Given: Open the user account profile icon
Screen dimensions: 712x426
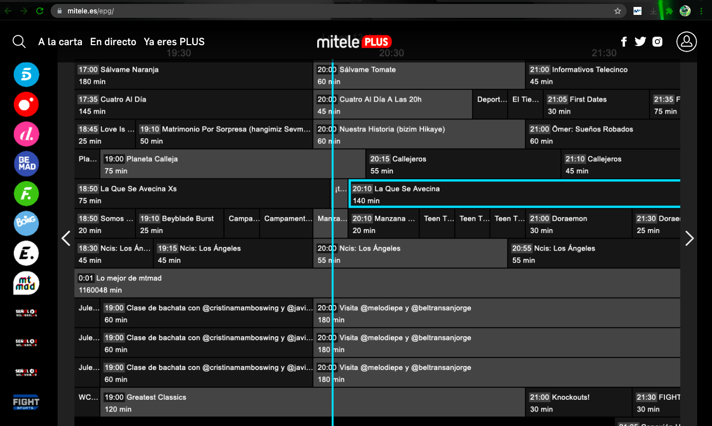Looking at the screenshot, I should tap(686, 42).
